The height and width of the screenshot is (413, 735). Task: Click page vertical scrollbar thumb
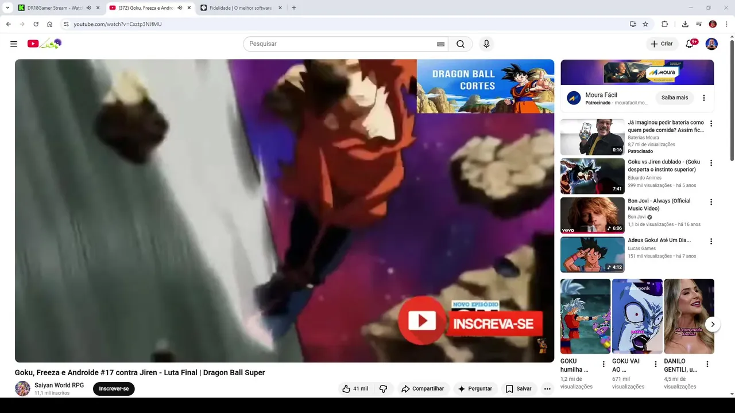[x=732, y=100]
